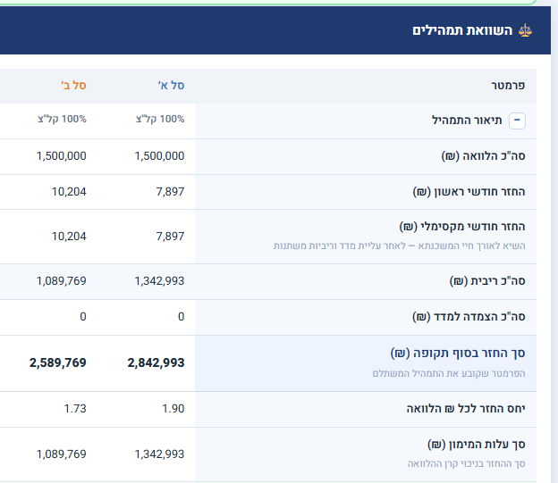Click the החזר חודשי ראשון label
Image resolution: width=558 pixels, height=483 pixels.
click(x=469, y=192)
